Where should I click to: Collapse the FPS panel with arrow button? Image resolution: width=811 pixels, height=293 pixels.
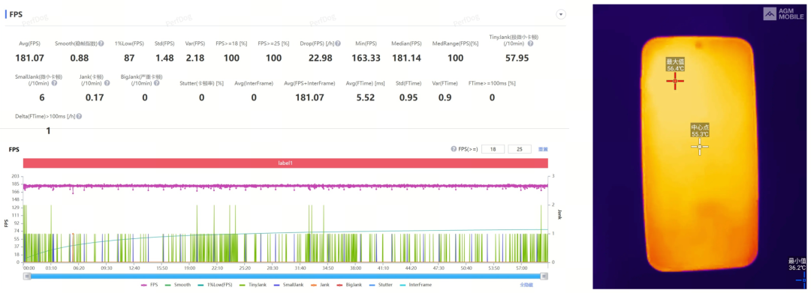point(561,14)
